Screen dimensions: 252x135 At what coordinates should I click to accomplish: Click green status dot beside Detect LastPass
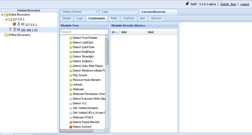(x=71, y=43)
